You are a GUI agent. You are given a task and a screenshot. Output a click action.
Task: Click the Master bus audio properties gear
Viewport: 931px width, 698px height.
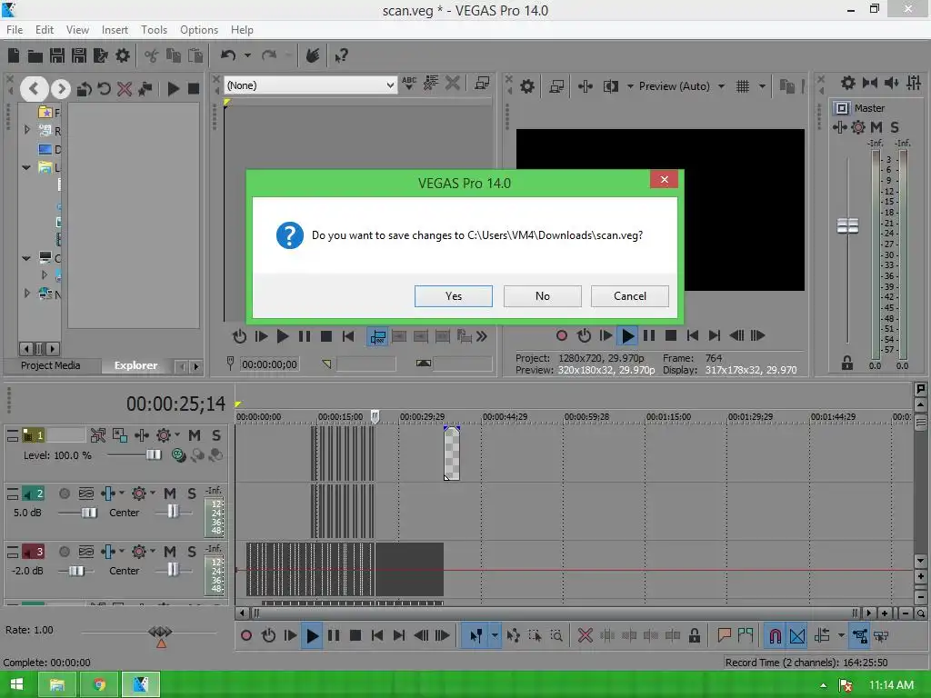coord(848,83)
